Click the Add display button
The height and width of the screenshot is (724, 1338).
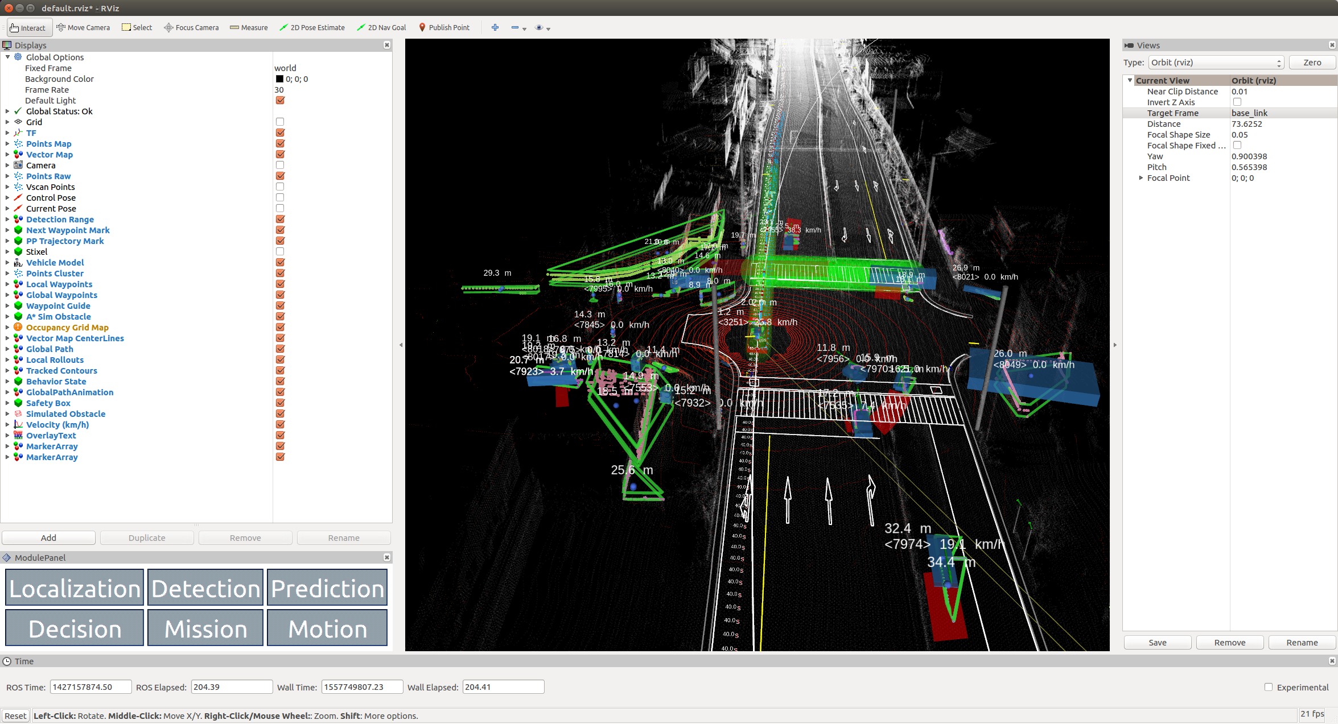point(48,537)
